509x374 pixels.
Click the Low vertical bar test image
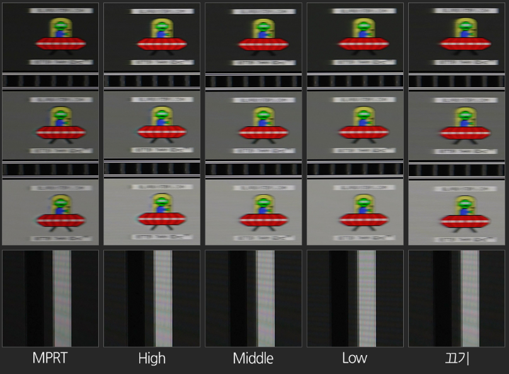click(x=355, y=298)
